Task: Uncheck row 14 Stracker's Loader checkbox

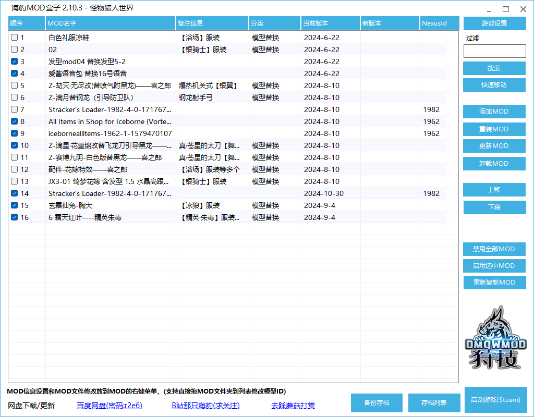Action: 14,193
